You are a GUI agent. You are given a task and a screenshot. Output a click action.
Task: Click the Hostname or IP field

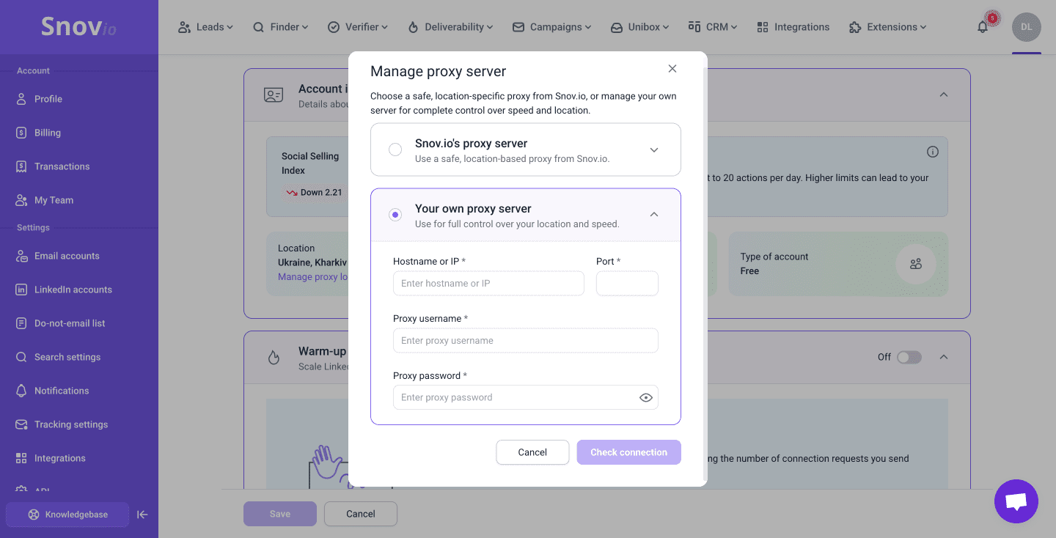pos(488,284)
